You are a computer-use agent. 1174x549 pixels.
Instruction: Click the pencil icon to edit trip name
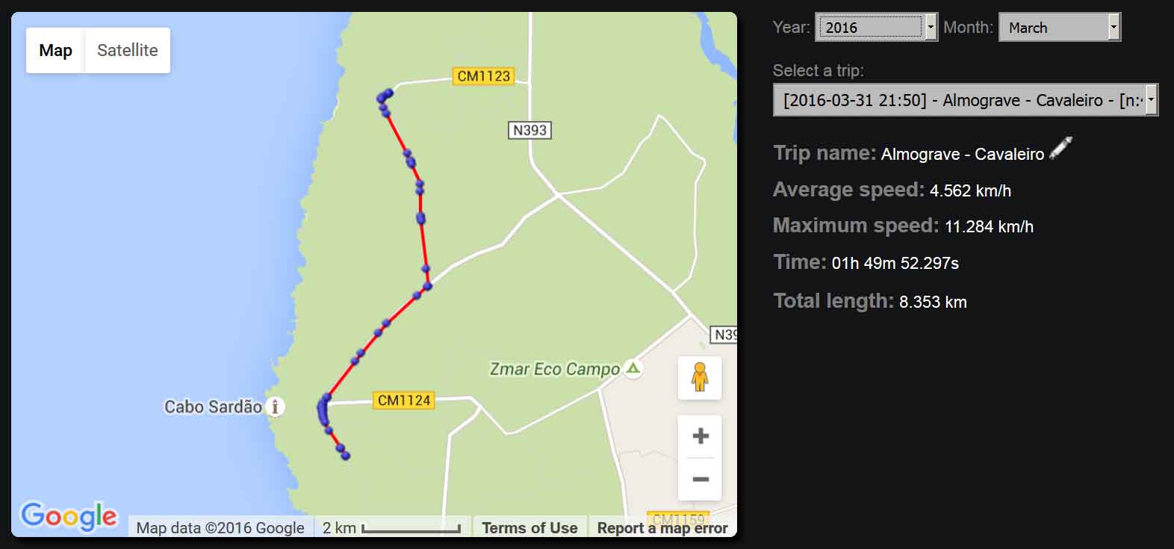(1060, 148)
